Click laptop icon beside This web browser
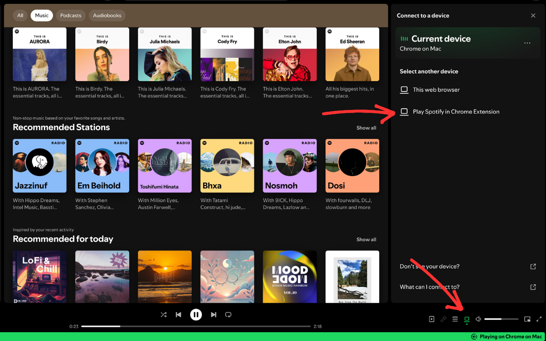The image size is (546, 341). click(x=404, y=90)
